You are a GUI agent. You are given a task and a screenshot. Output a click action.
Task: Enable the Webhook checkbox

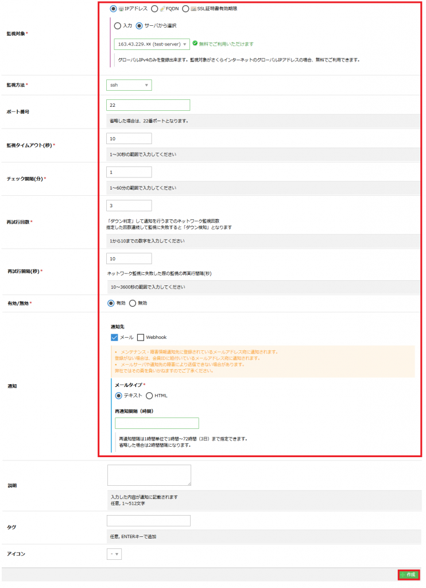141,337
